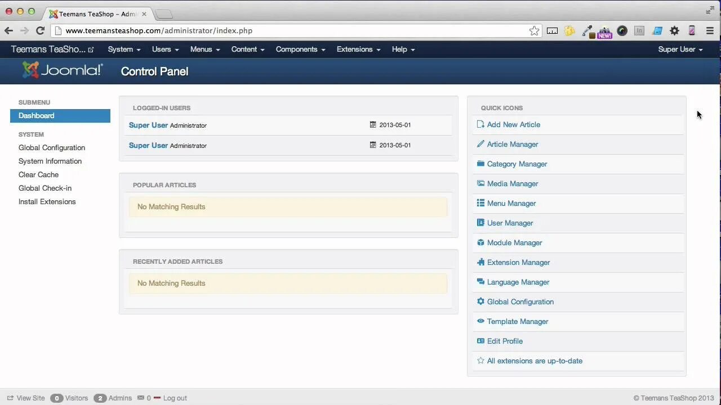Click the Language Manager comments icon
Viewport: 721px width, 405px height.
(x=480, y=282)
